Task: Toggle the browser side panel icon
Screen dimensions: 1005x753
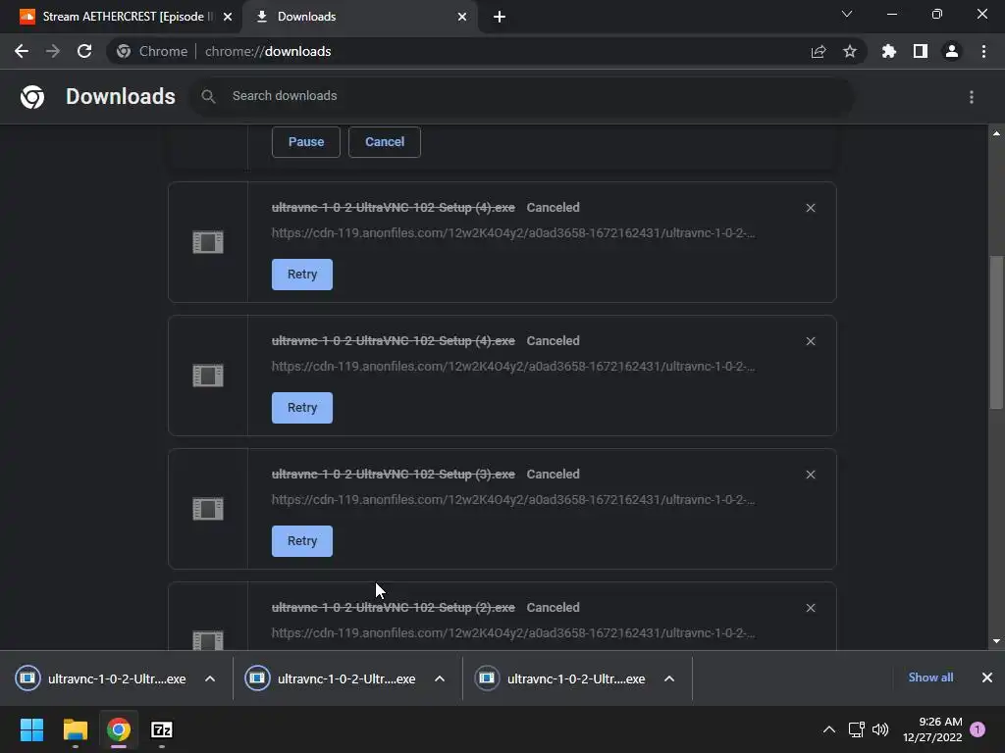Action: click(x=921, y=51)
